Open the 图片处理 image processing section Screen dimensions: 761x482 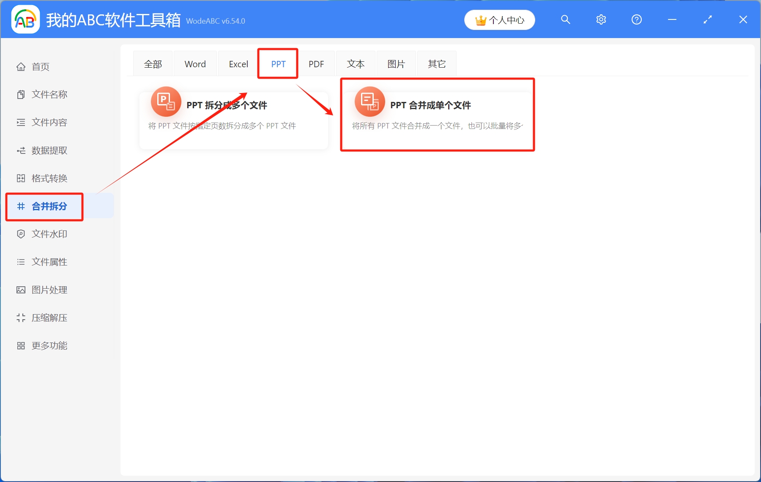(x=49, y=290)
